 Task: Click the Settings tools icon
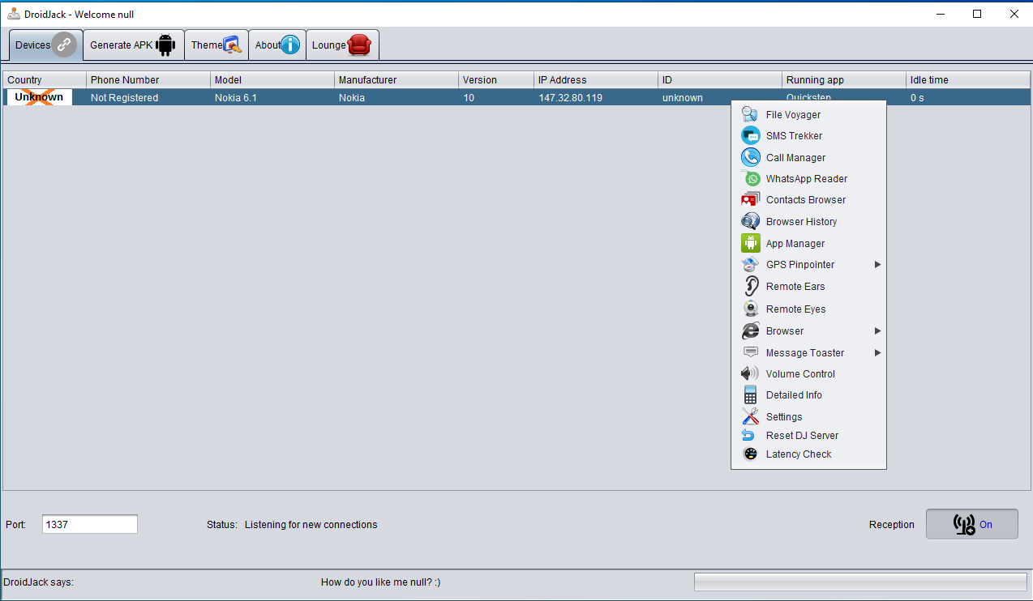(x=750, y=417)
